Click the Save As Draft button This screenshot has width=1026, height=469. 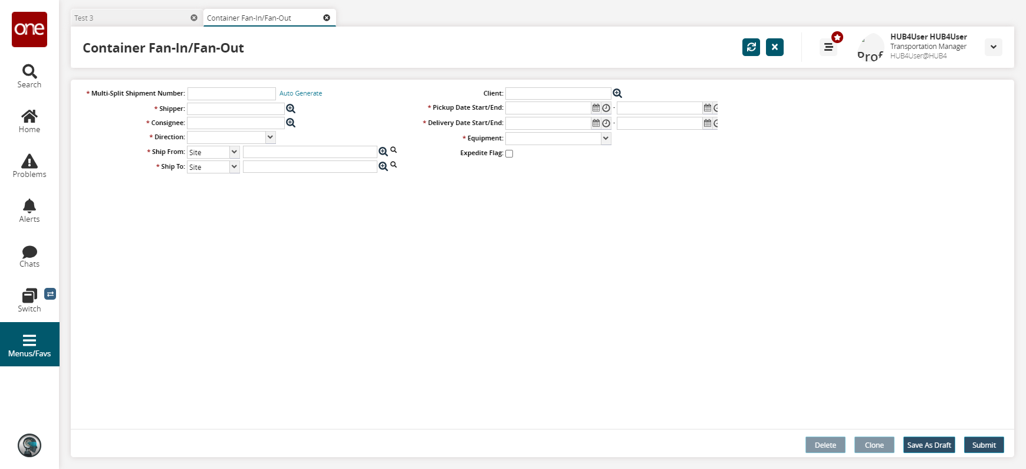929,445
